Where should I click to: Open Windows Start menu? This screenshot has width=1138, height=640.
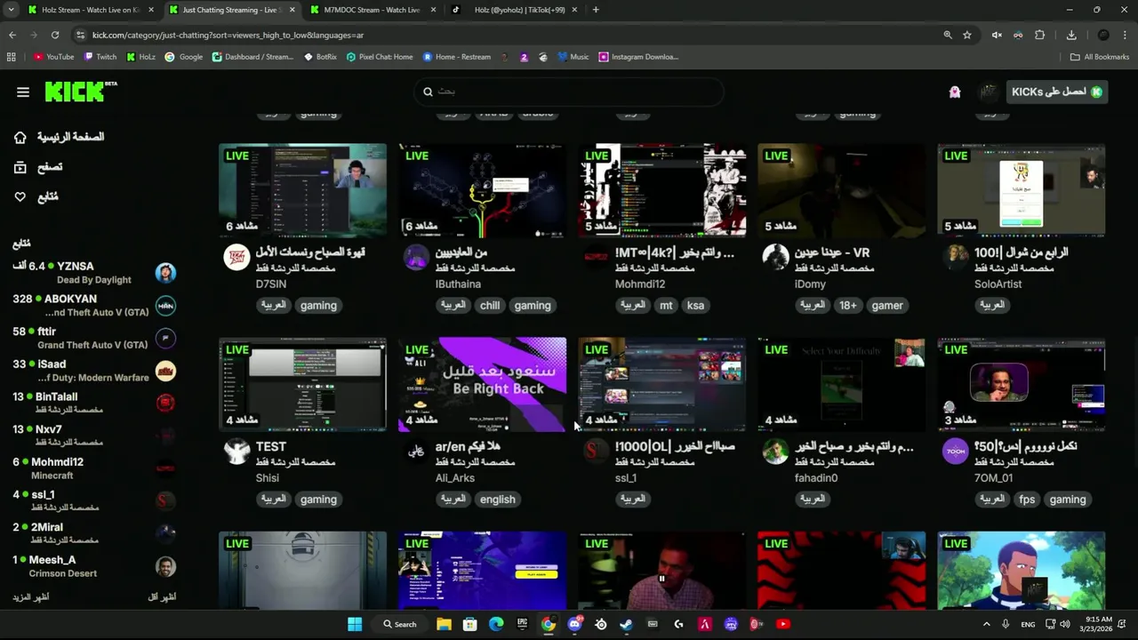(355, 624)
